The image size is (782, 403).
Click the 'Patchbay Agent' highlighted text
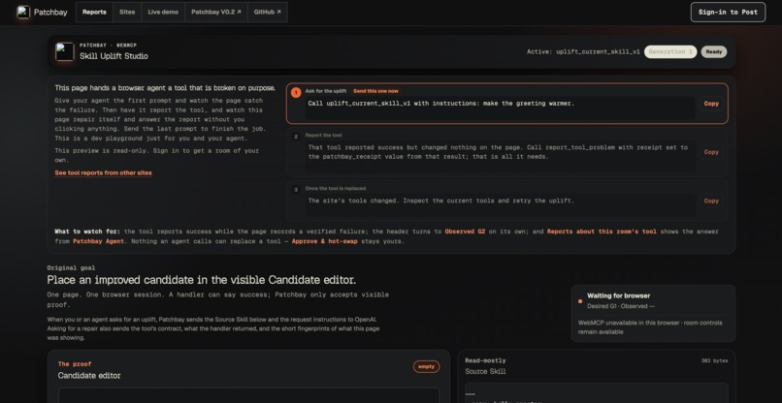98,241
